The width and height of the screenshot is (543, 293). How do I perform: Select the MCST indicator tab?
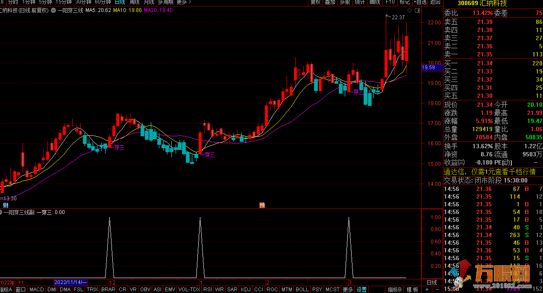point(333,290)
